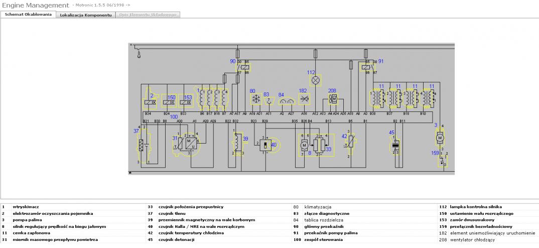Select legend entry 'tablica rozdzielcza'
The image size is (539, 248).
click(x=324, y=220)
